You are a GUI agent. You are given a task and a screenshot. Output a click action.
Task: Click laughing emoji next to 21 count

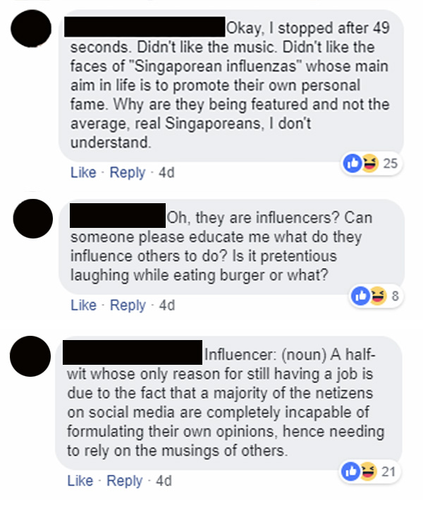click(368, 471)
